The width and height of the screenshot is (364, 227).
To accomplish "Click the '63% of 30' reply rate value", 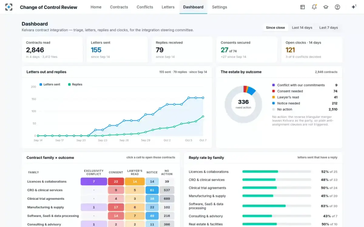I will [329, 206].
